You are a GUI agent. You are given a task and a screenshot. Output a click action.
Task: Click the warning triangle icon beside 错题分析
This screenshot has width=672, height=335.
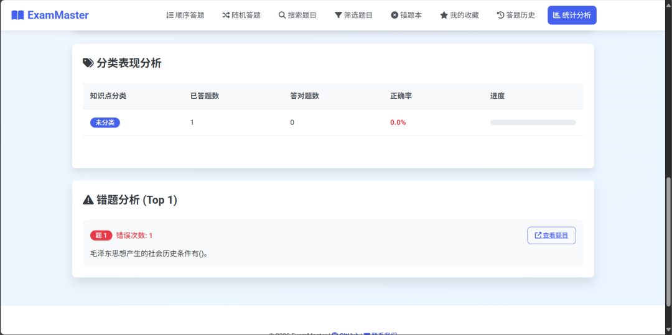pos(88,200)
